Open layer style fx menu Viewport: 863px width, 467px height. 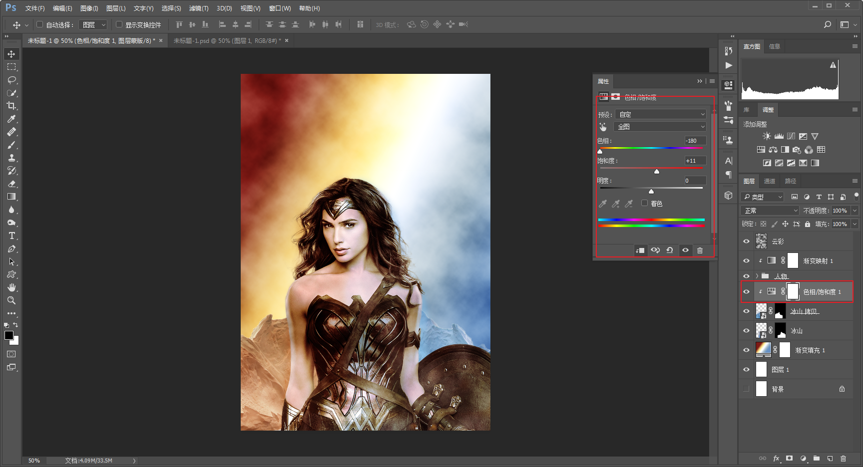776,458
